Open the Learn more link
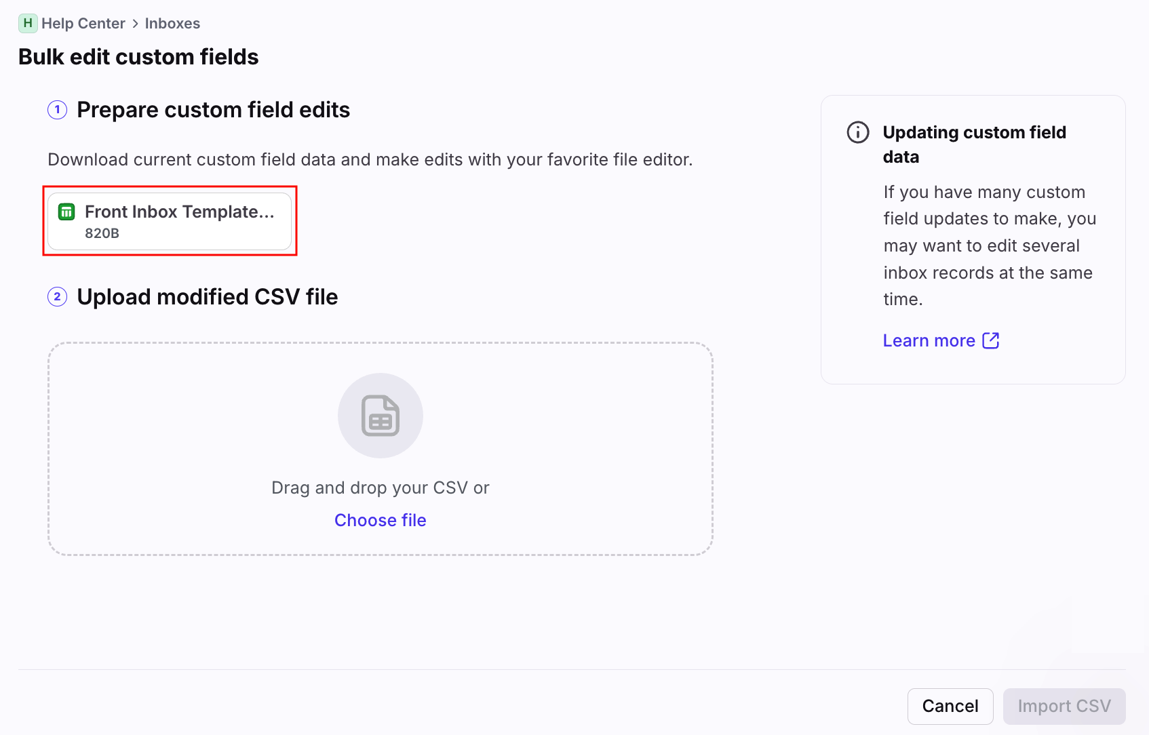The height and width of the screenshot is (735, 1149). (929, 340)
